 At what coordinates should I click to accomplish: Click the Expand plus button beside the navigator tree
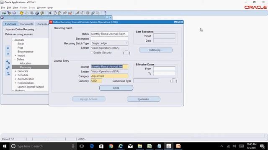(8, 48)
